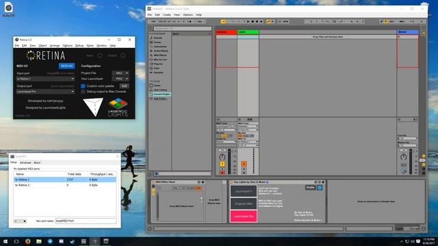
Task: Open the Object menu in Retina
Action: tap(42, 46)
